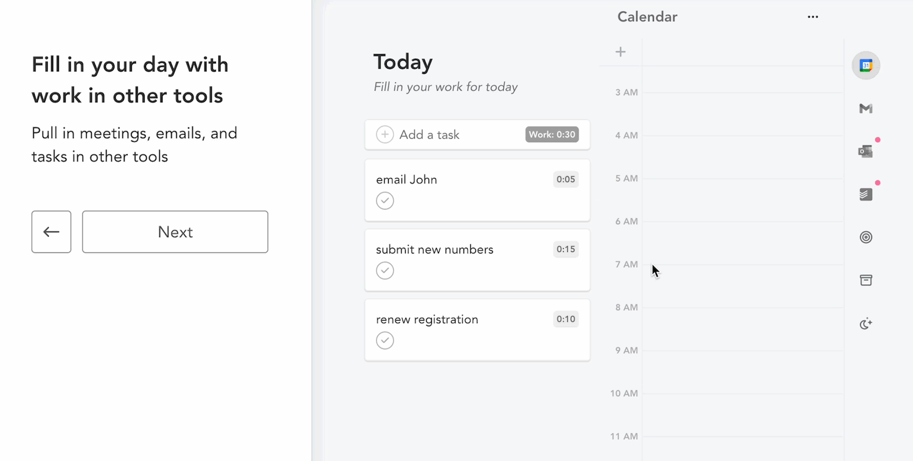Image resolution: width=913 pixels, height=461 pixels.
Task: Click the plus icon above the calendar timeline
Action: [621, 51]
